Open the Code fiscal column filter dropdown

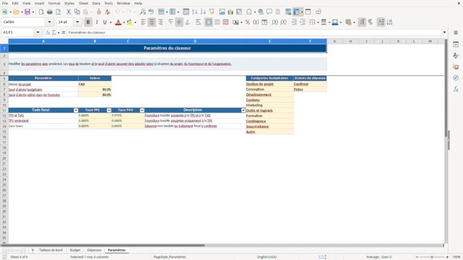click(76, 110)
